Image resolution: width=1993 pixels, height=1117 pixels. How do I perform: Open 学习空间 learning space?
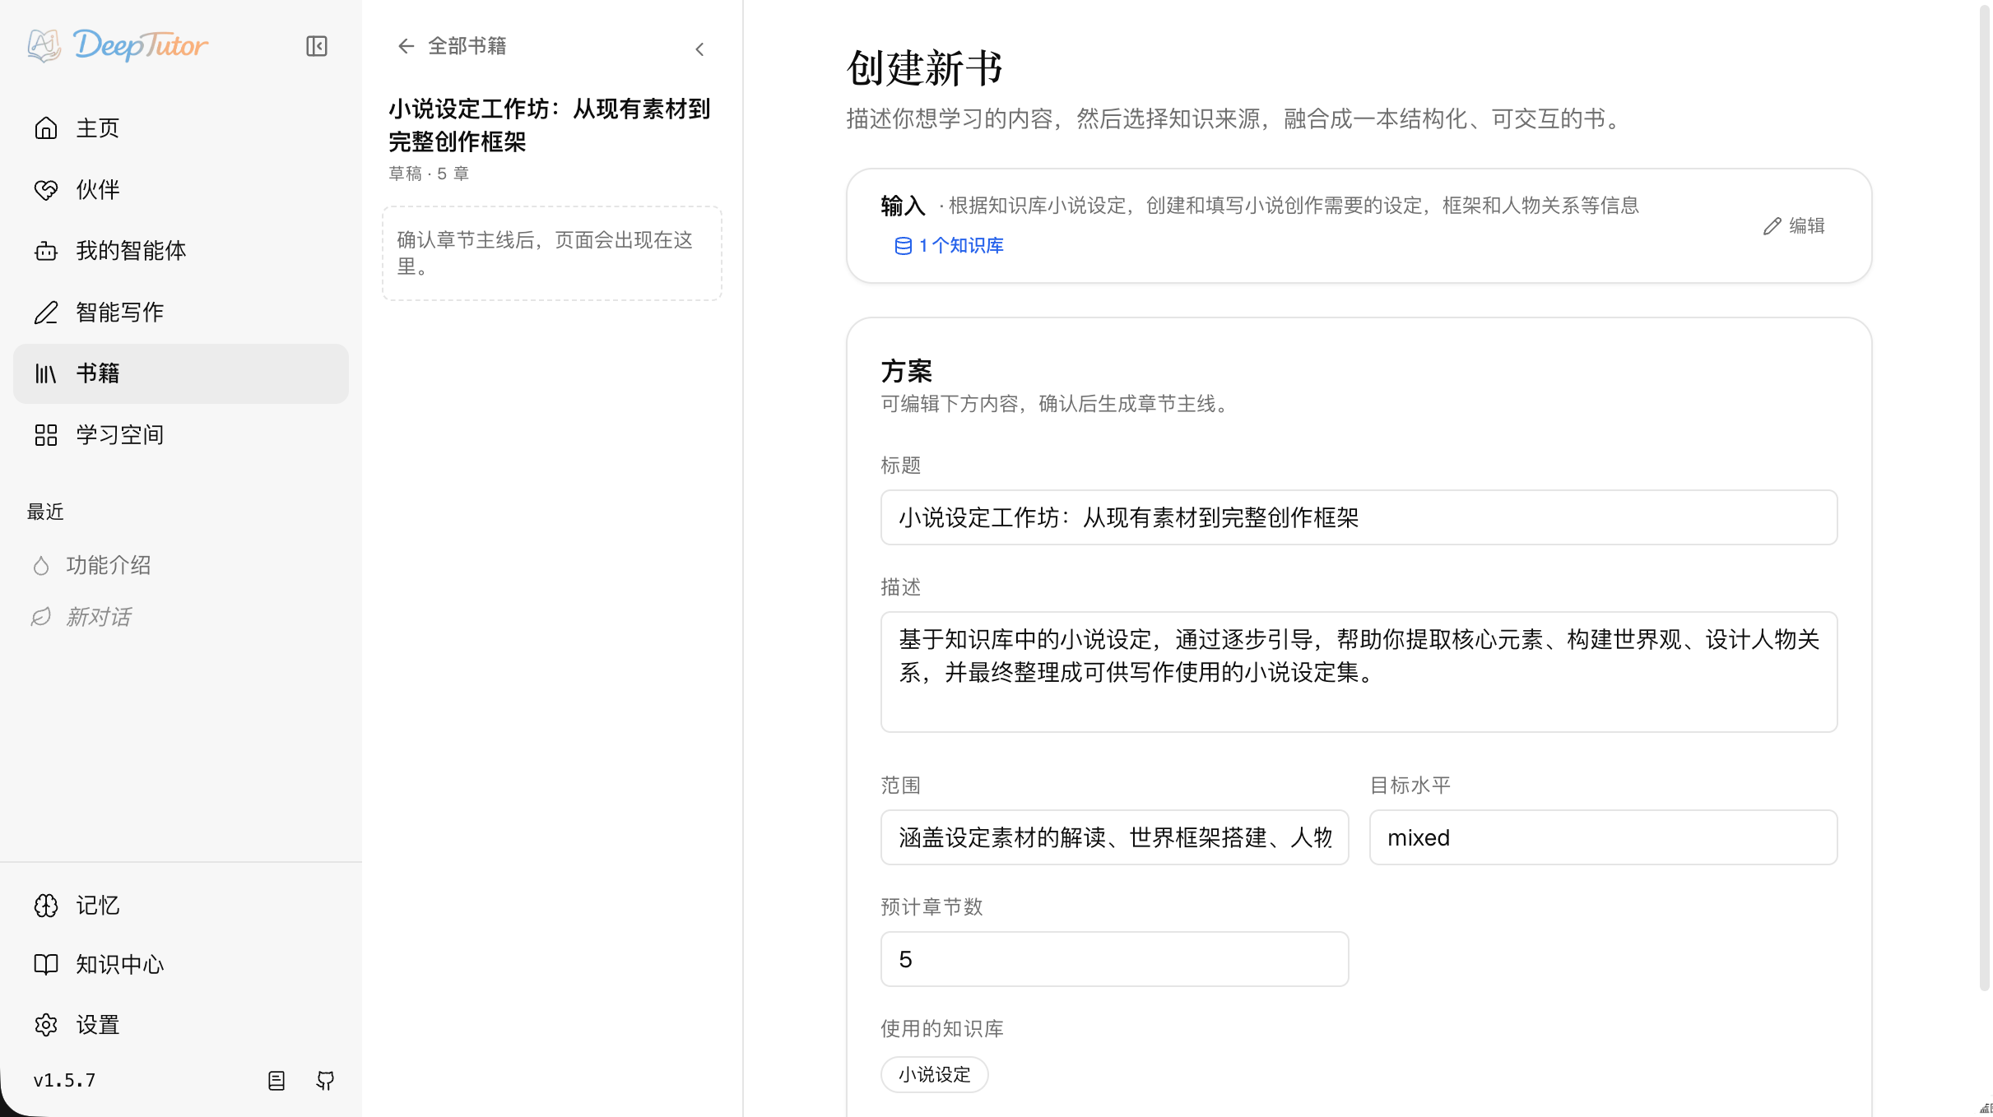tap(181, 434)
